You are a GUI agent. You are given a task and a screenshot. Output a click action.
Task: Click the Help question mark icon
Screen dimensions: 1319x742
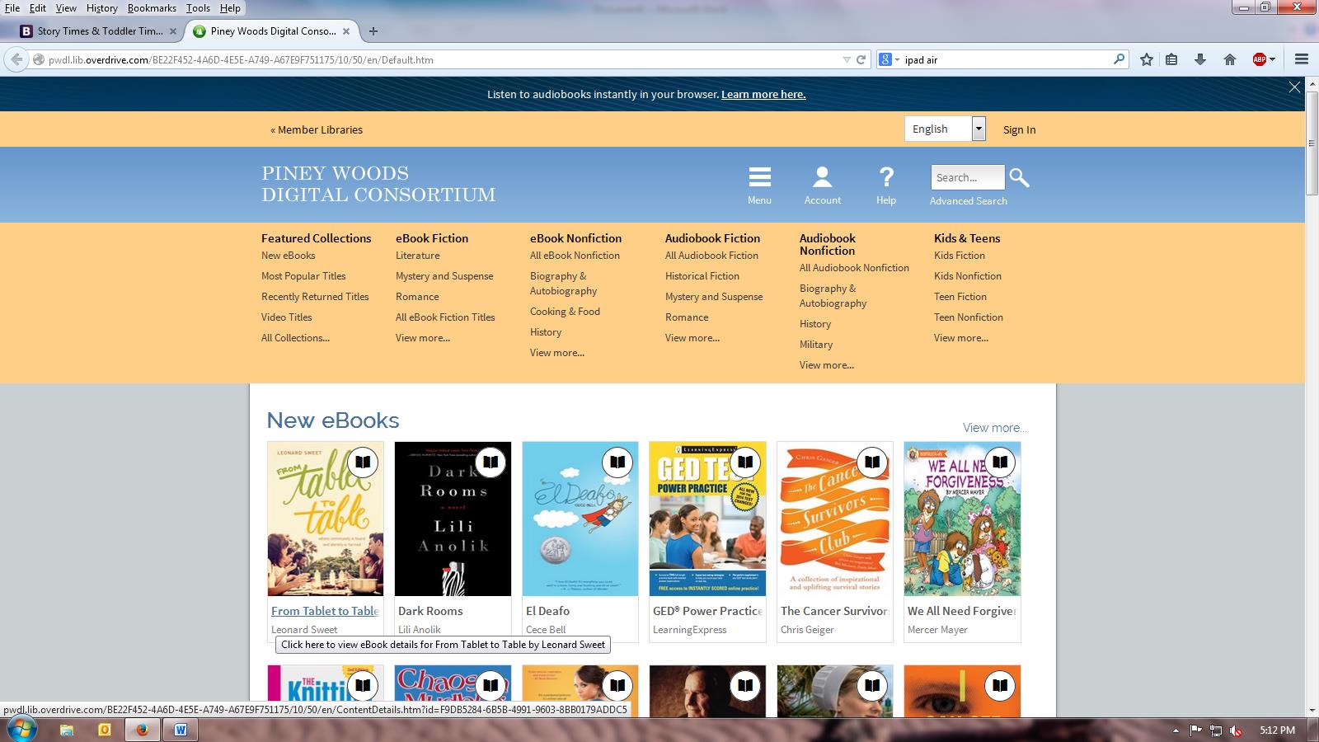tap(885, 177)
